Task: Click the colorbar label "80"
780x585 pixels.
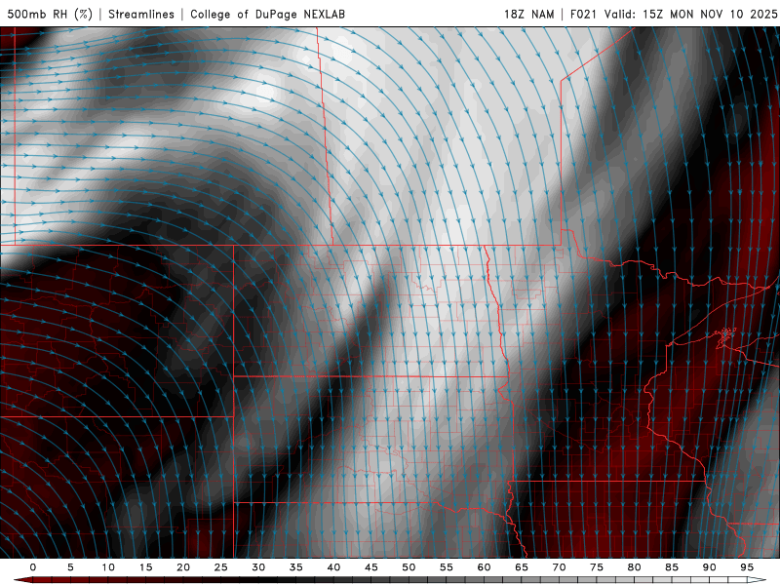Action: click(634, 567)
